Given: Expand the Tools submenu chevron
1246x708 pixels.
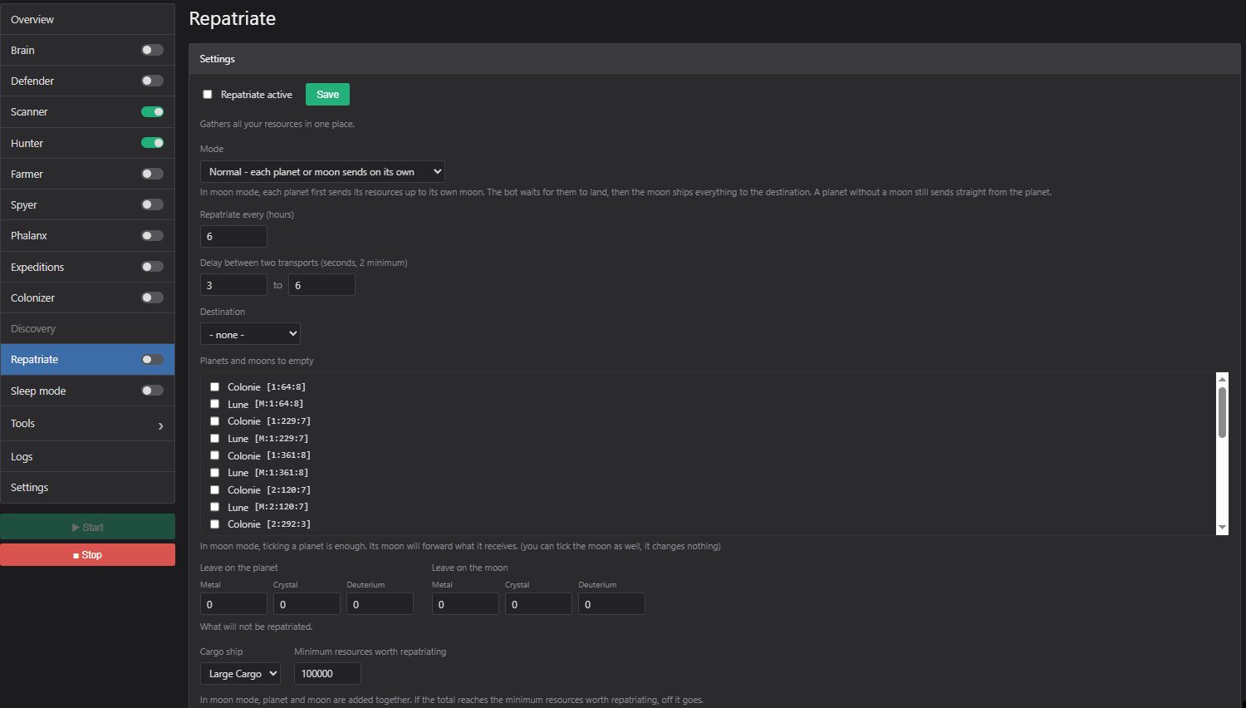Looking at the screenshot, I should coord(160,426).
